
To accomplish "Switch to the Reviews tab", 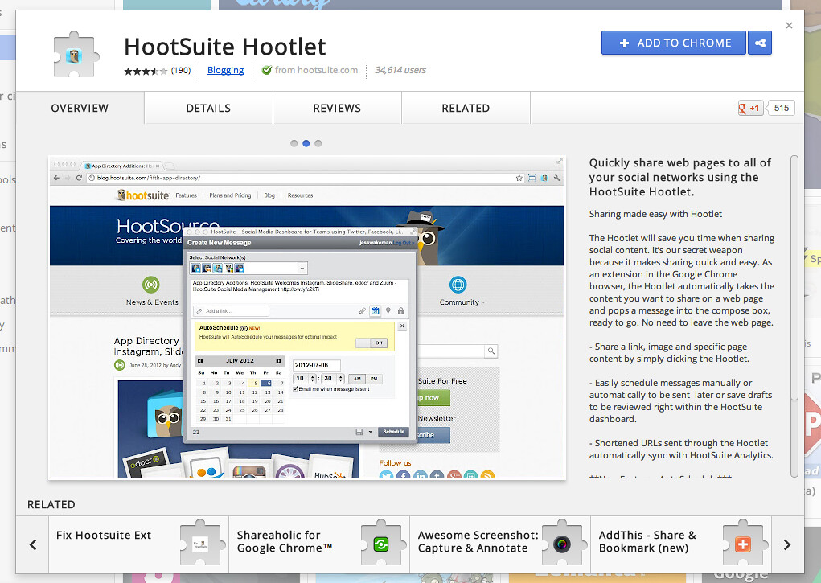I will pyautogui.click(x=337, y=108).
